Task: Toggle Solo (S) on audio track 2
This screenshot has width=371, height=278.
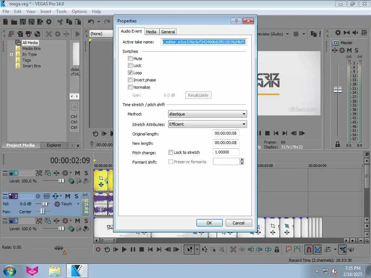Action: point(76,196)
